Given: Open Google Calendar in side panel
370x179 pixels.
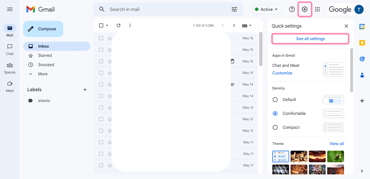Looking at the screenshot, I should (x=362, y=27).
